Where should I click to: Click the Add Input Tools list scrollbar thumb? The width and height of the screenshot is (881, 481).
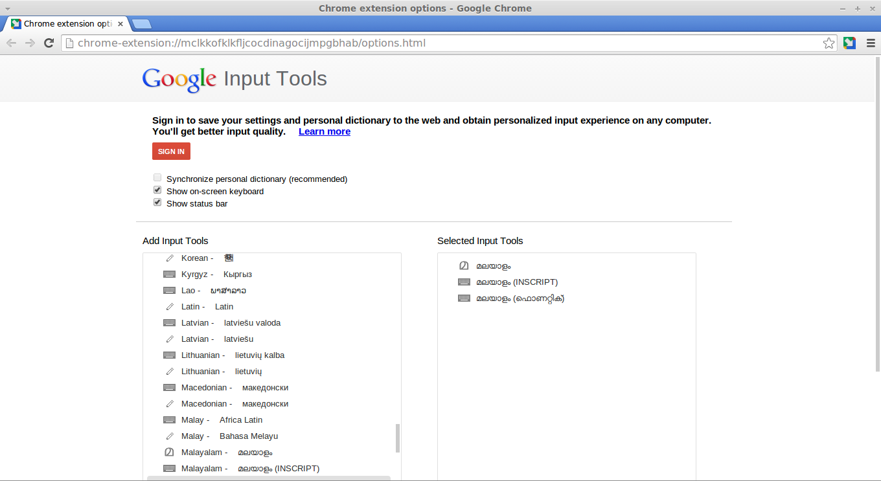coord(398,438)
